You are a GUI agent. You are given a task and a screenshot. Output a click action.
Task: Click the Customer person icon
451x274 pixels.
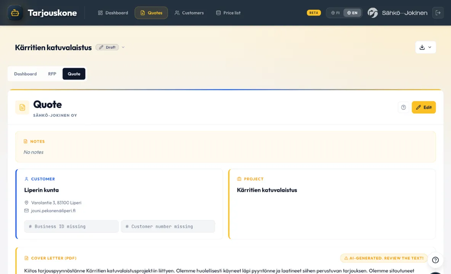coord(26,179)
